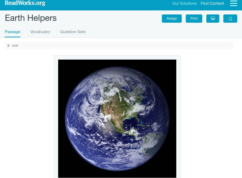Click the projector display icon button
Screen dimensions: 242x178
point(213,18)
